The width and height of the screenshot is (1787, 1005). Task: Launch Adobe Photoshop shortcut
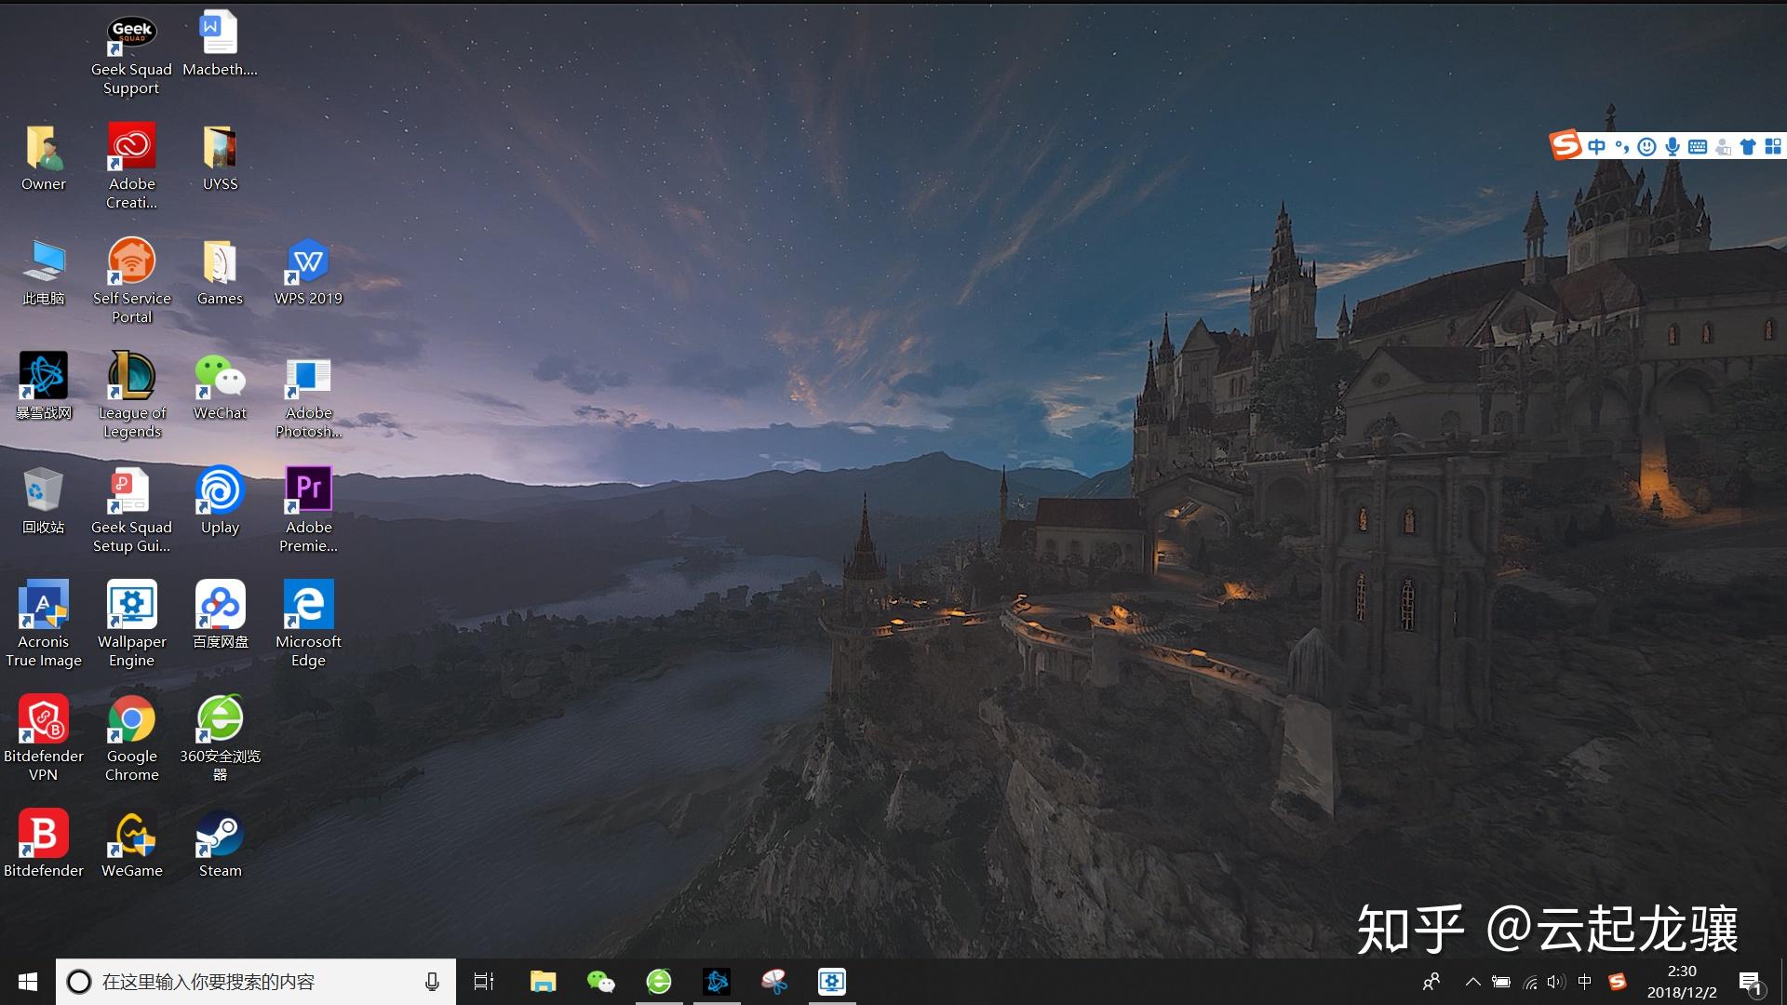308,397
